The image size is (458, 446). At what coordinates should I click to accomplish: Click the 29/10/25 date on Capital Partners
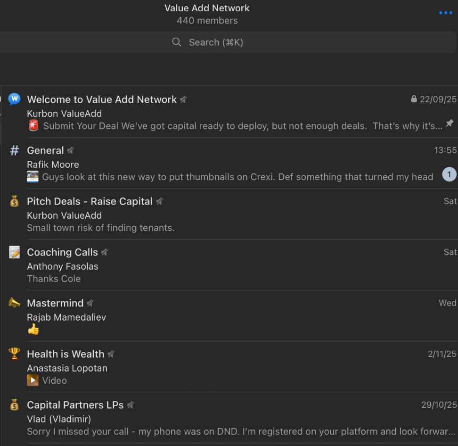(x=439, y=405)
